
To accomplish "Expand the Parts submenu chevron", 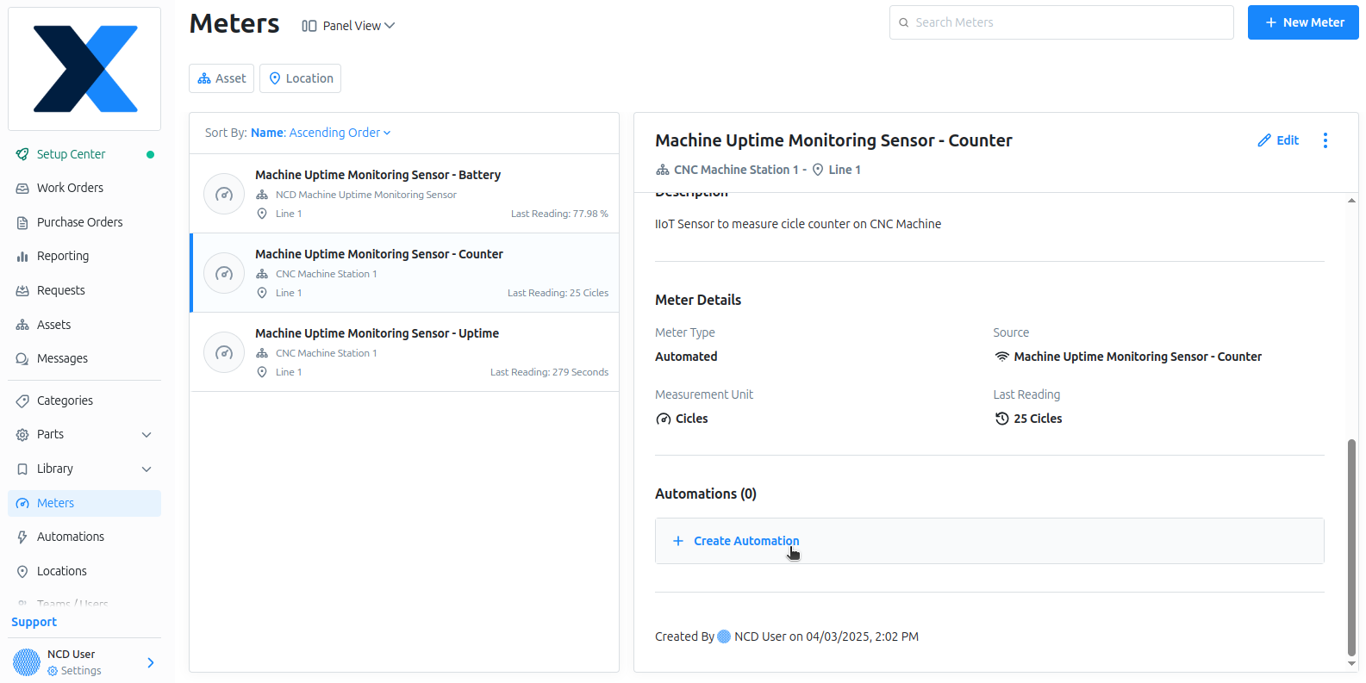I will [147, 435].
